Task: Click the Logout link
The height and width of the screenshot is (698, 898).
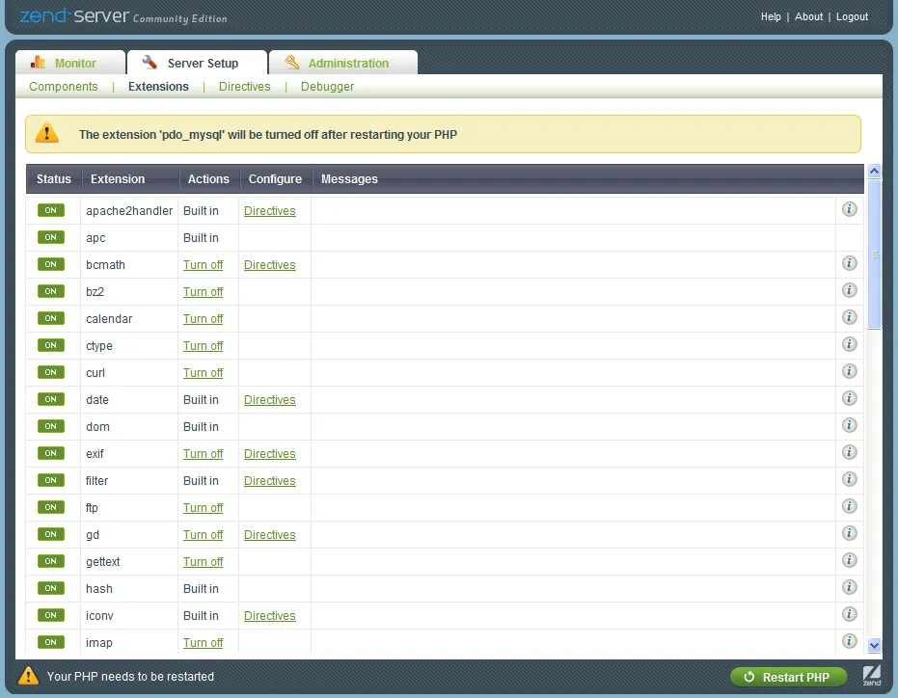Action: click(x=853, y=16)
